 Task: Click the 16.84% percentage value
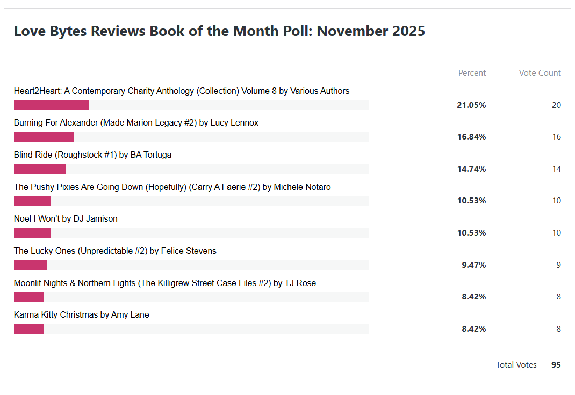point(471,137)
